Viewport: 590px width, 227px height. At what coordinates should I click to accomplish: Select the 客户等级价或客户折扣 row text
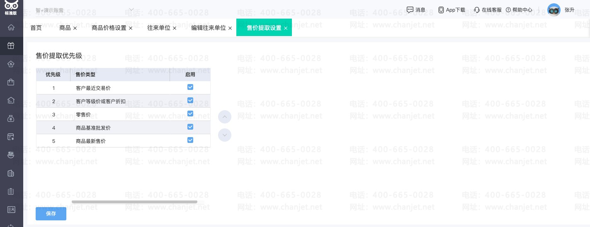[101, 101]
